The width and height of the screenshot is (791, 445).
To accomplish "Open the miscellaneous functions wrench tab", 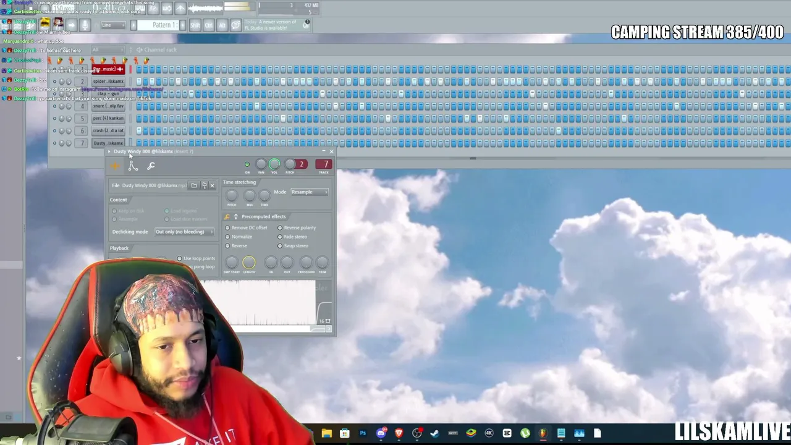I will [x=151, y=166].
